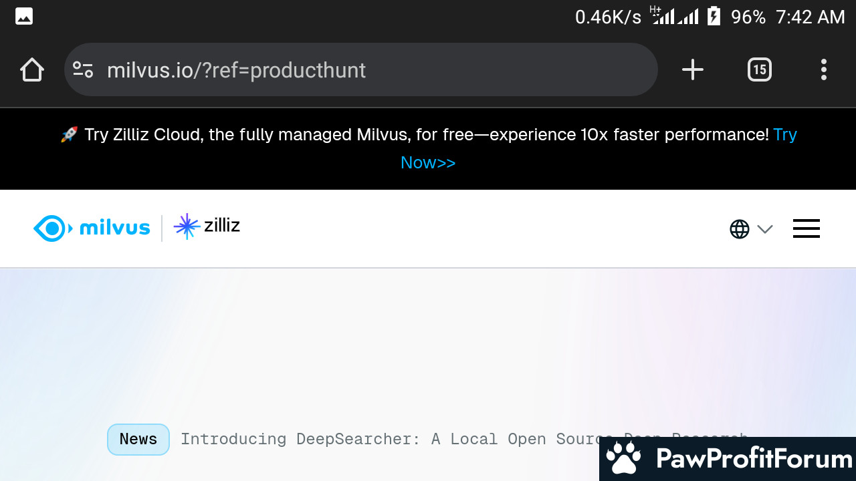Click the News badge
The image size is (856, 481).
138,439
